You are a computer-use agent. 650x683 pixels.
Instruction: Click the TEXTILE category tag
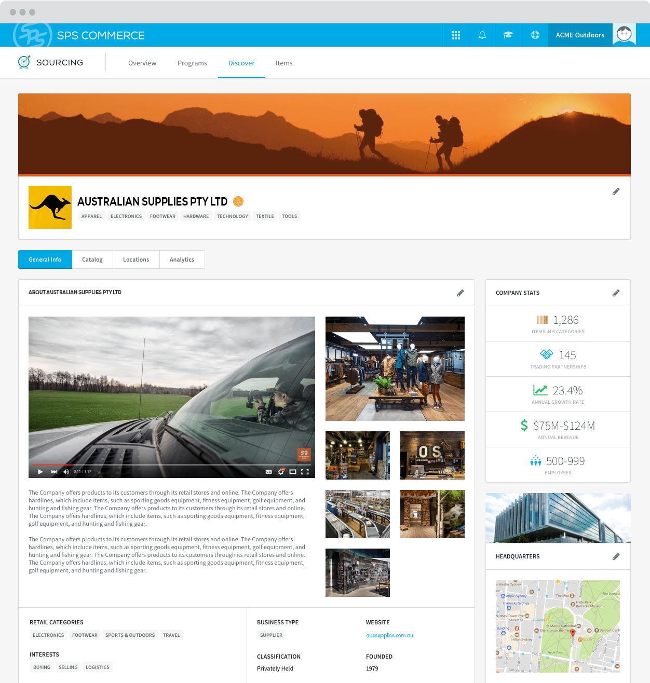[x=265, y=216]
